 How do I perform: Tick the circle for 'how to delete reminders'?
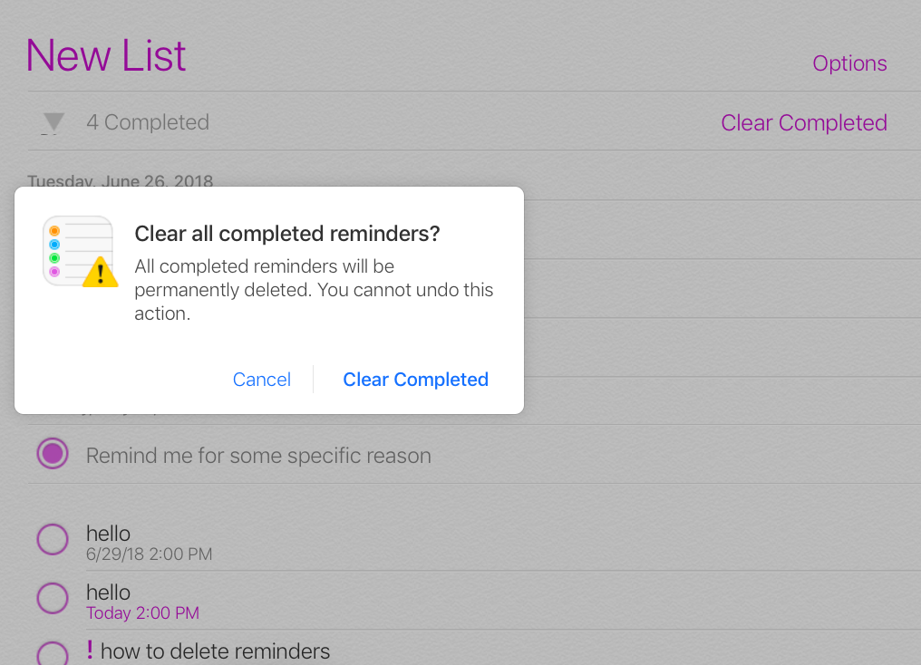(53, 653)
